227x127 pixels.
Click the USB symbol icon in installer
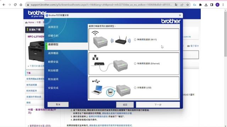point(96,81)
